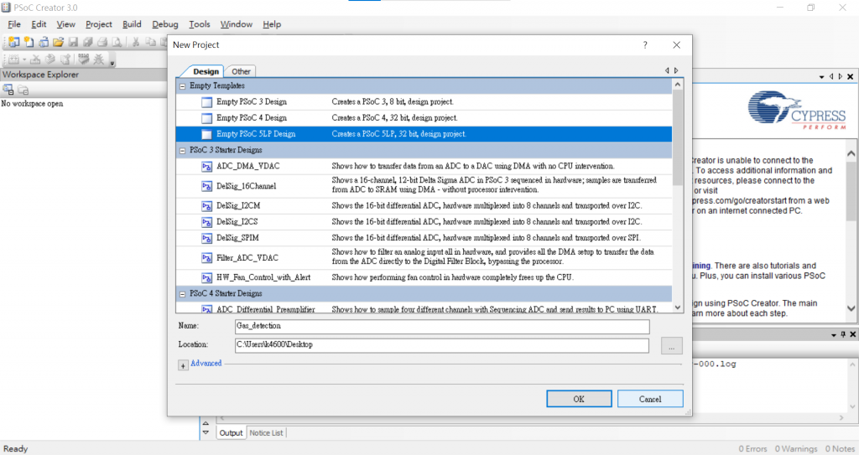Open the Edit menu

[x=39, y=24]
